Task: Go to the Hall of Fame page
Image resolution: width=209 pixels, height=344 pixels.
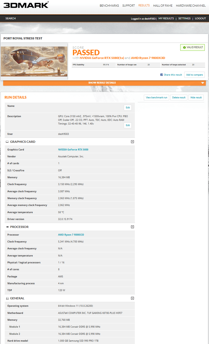Action: tap(163, 6)
